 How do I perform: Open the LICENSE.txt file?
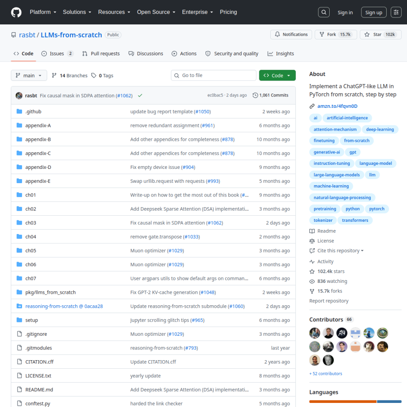click(38, 376)
